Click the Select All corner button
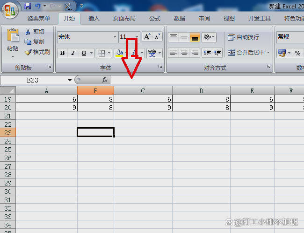Screen dimensions: 304x233 click(8, 90)
